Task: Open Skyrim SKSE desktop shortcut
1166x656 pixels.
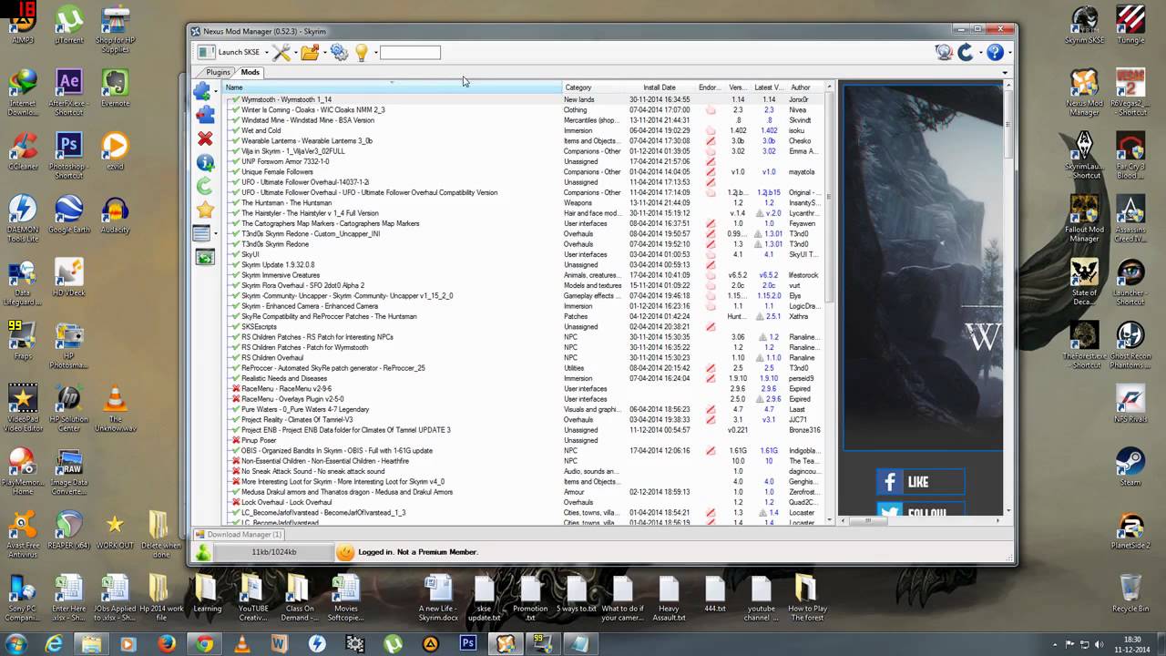Action: tap(1084, 26)
